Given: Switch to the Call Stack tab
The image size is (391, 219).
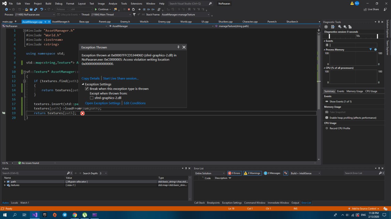Looking at the screenshot, I should coord(199,203).
